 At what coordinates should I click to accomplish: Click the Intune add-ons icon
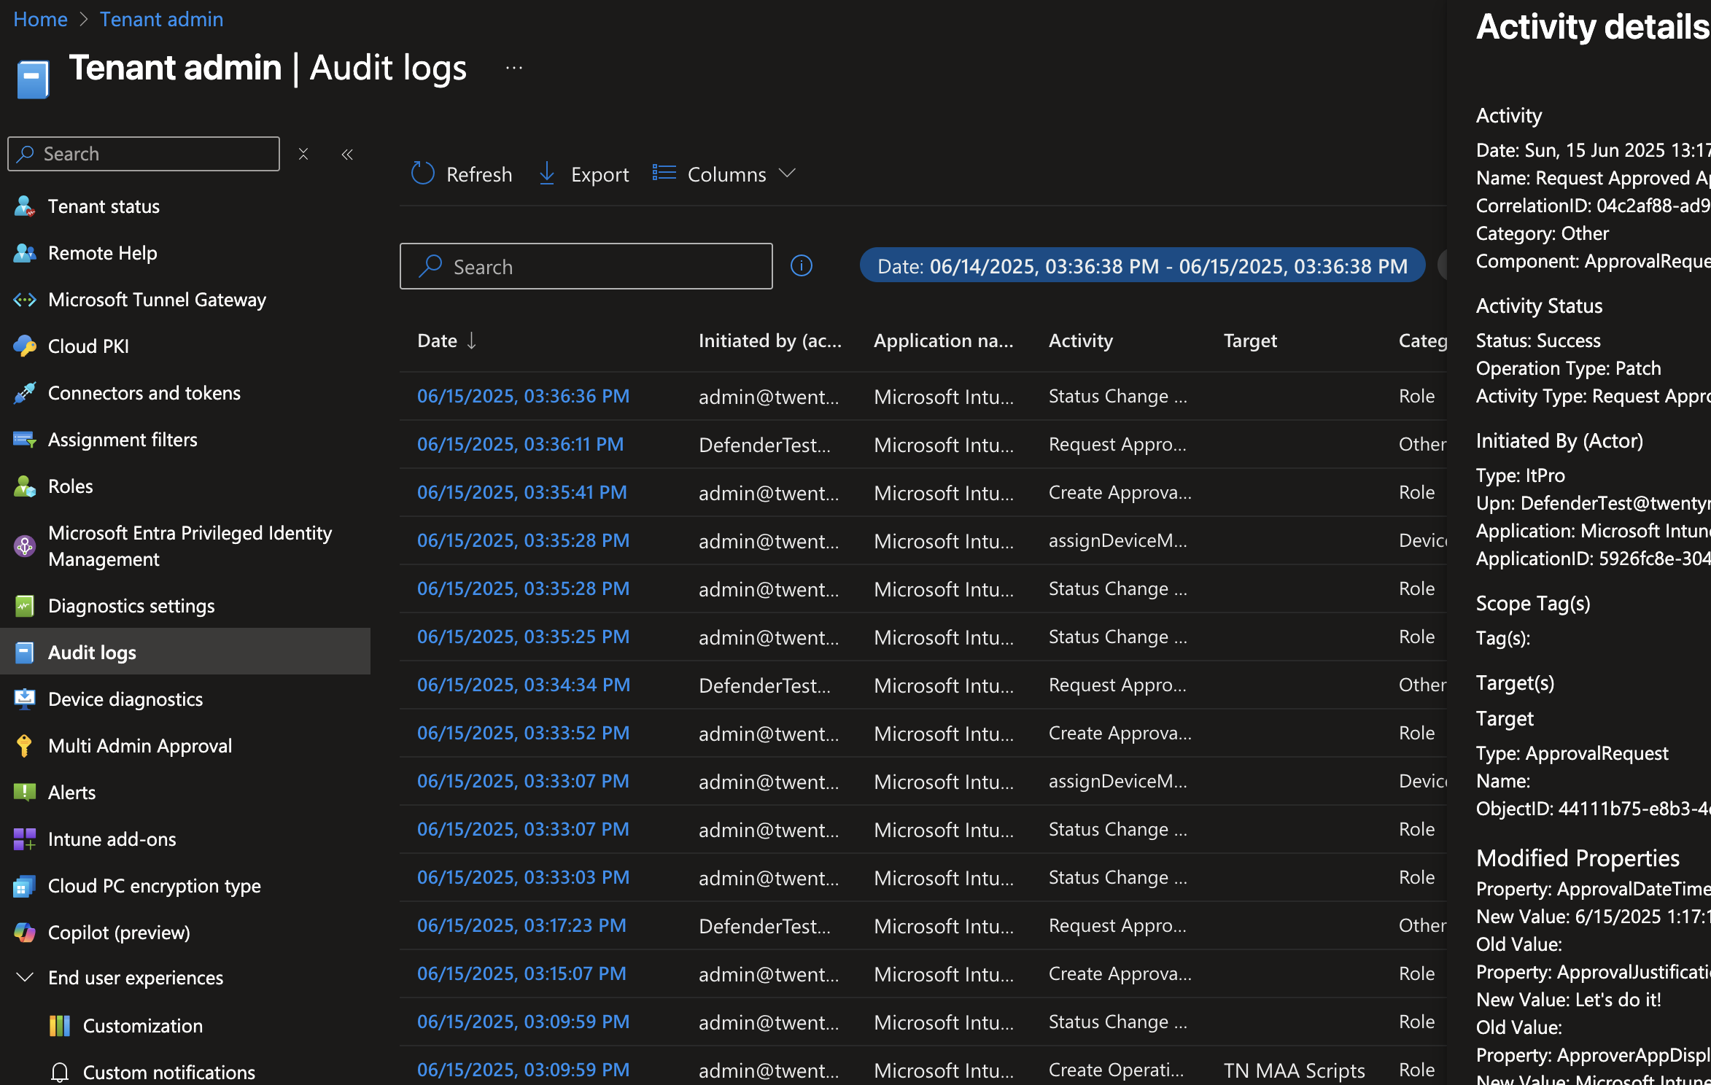[25, 839]
